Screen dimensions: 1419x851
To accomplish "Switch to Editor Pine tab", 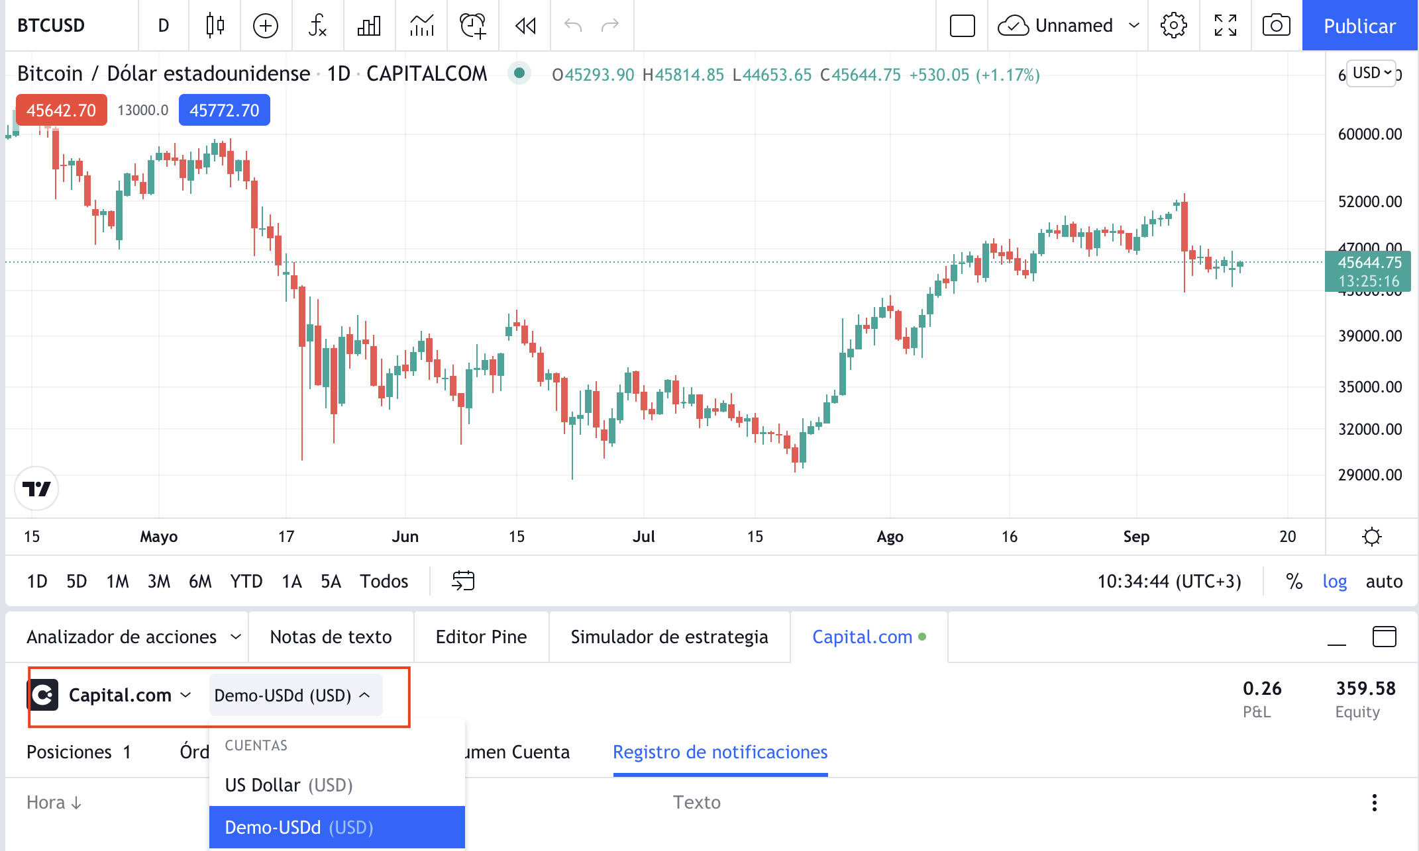I will point(481,637).
